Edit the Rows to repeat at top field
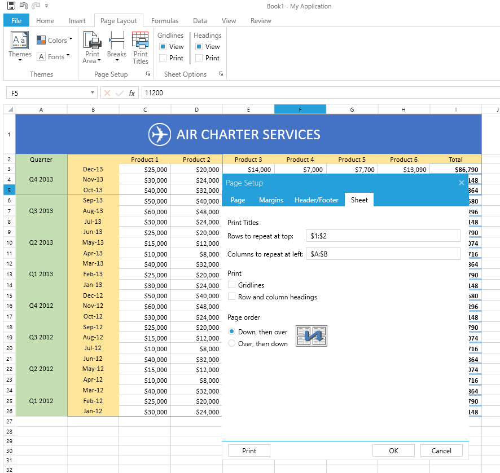Image resolution: width=500 pixels, height=473 pixels. 383,236
